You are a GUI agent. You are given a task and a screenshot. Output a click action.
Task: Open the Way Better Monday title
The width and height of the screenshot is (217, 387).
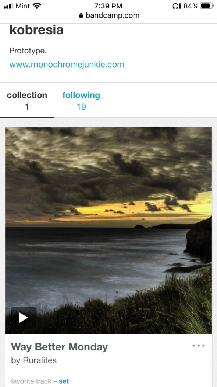(x=59, y=347)
